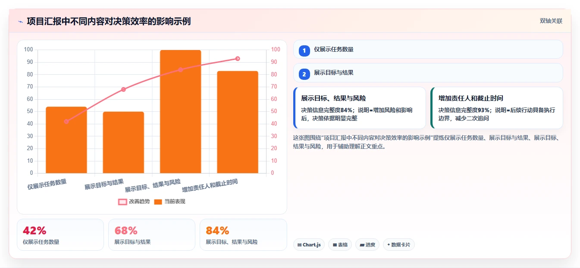The image size is (580, 268).
Task: Click the 改善趋势 legend label text
Action: click(139, 202)
